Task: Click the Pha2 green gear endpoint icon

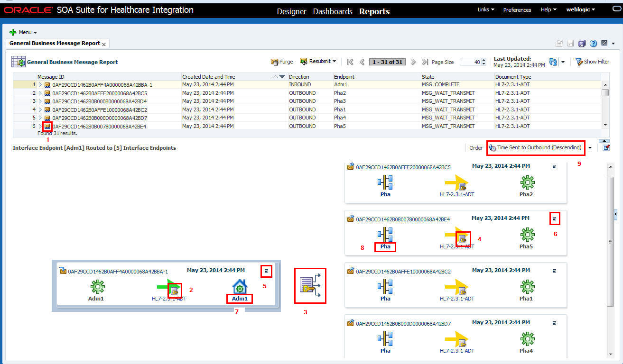Action: coord(527,182)
